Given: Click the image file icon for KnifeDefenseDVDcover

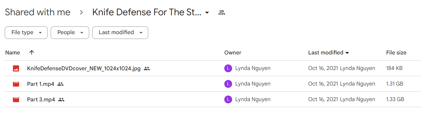Looking at the screenshot, I should click(16, 68).
